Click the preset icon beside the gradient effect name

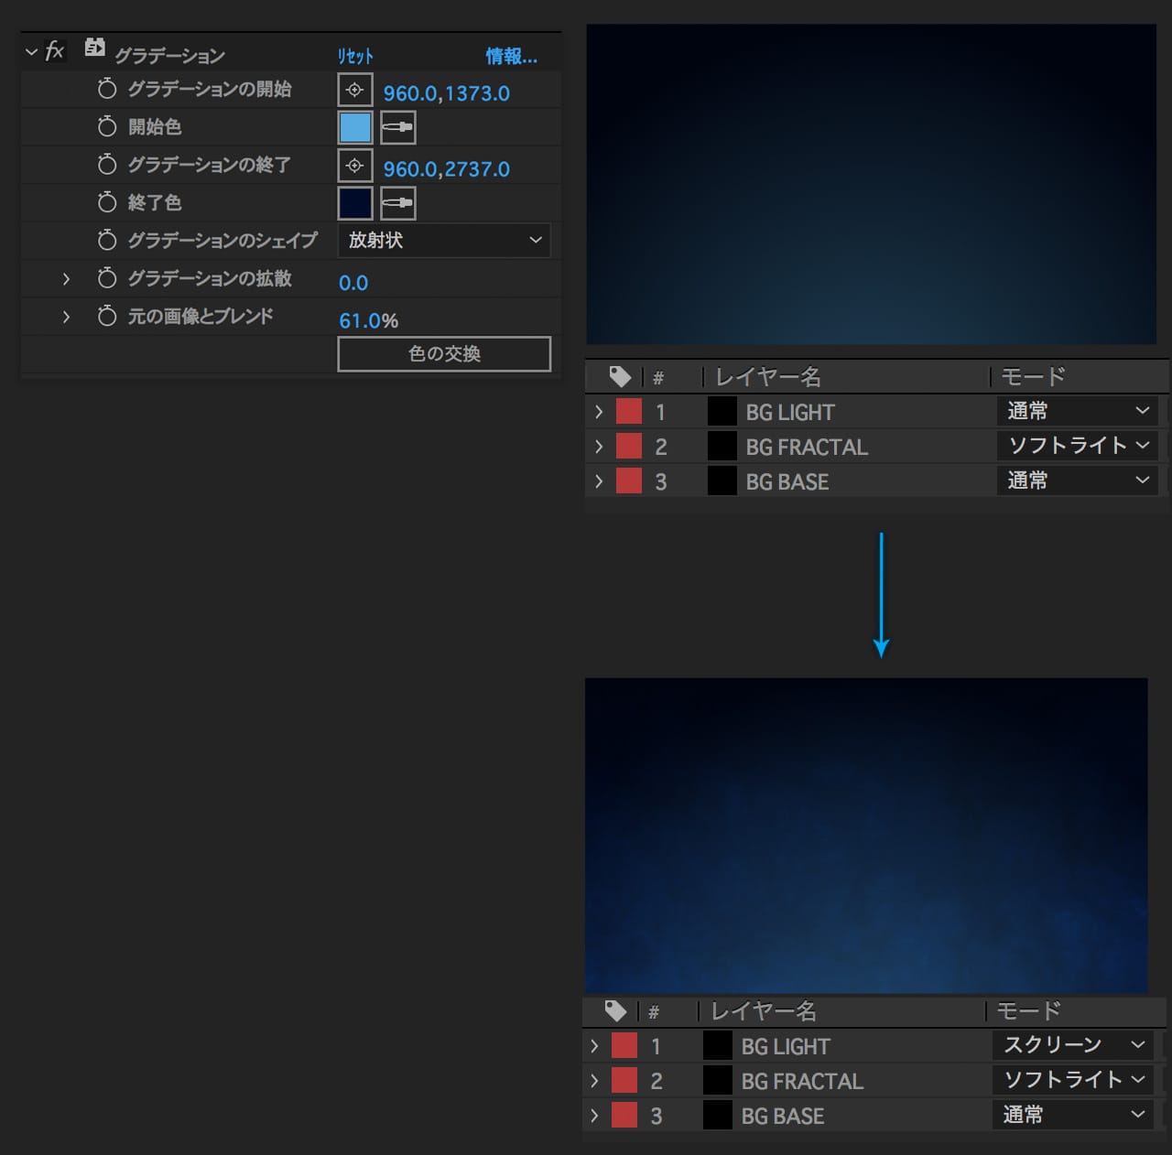(x=94, y=49)
